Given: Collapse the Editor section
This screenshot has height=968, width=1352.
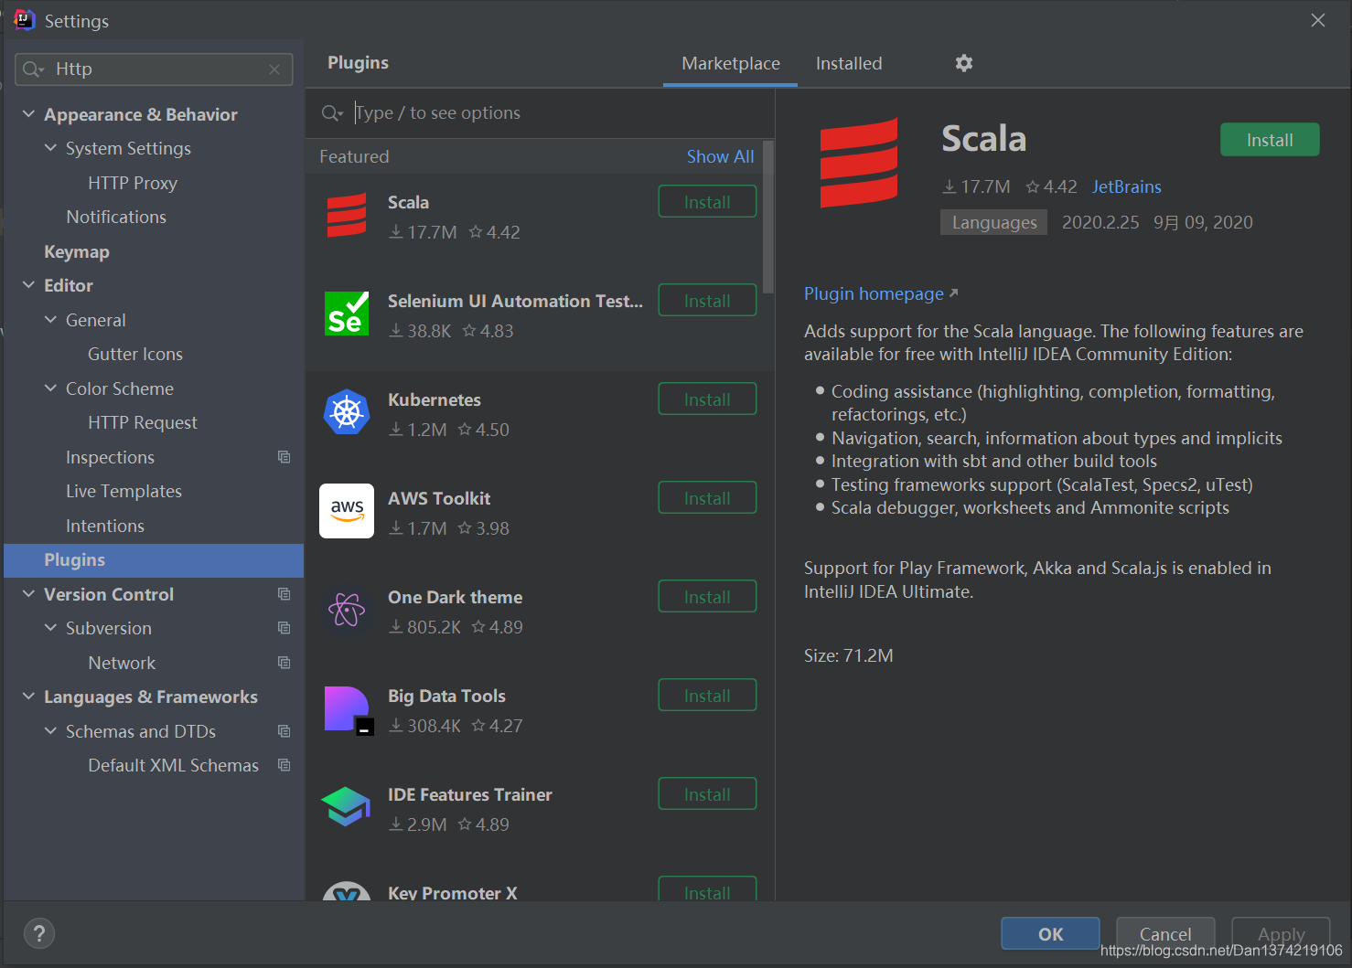Looking at the screenshot, I should (x=28, y=285).
